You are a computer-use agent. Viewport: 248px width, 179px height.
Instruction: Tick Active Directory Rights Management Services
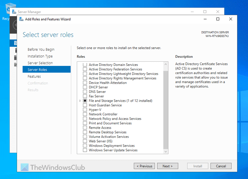85,78
